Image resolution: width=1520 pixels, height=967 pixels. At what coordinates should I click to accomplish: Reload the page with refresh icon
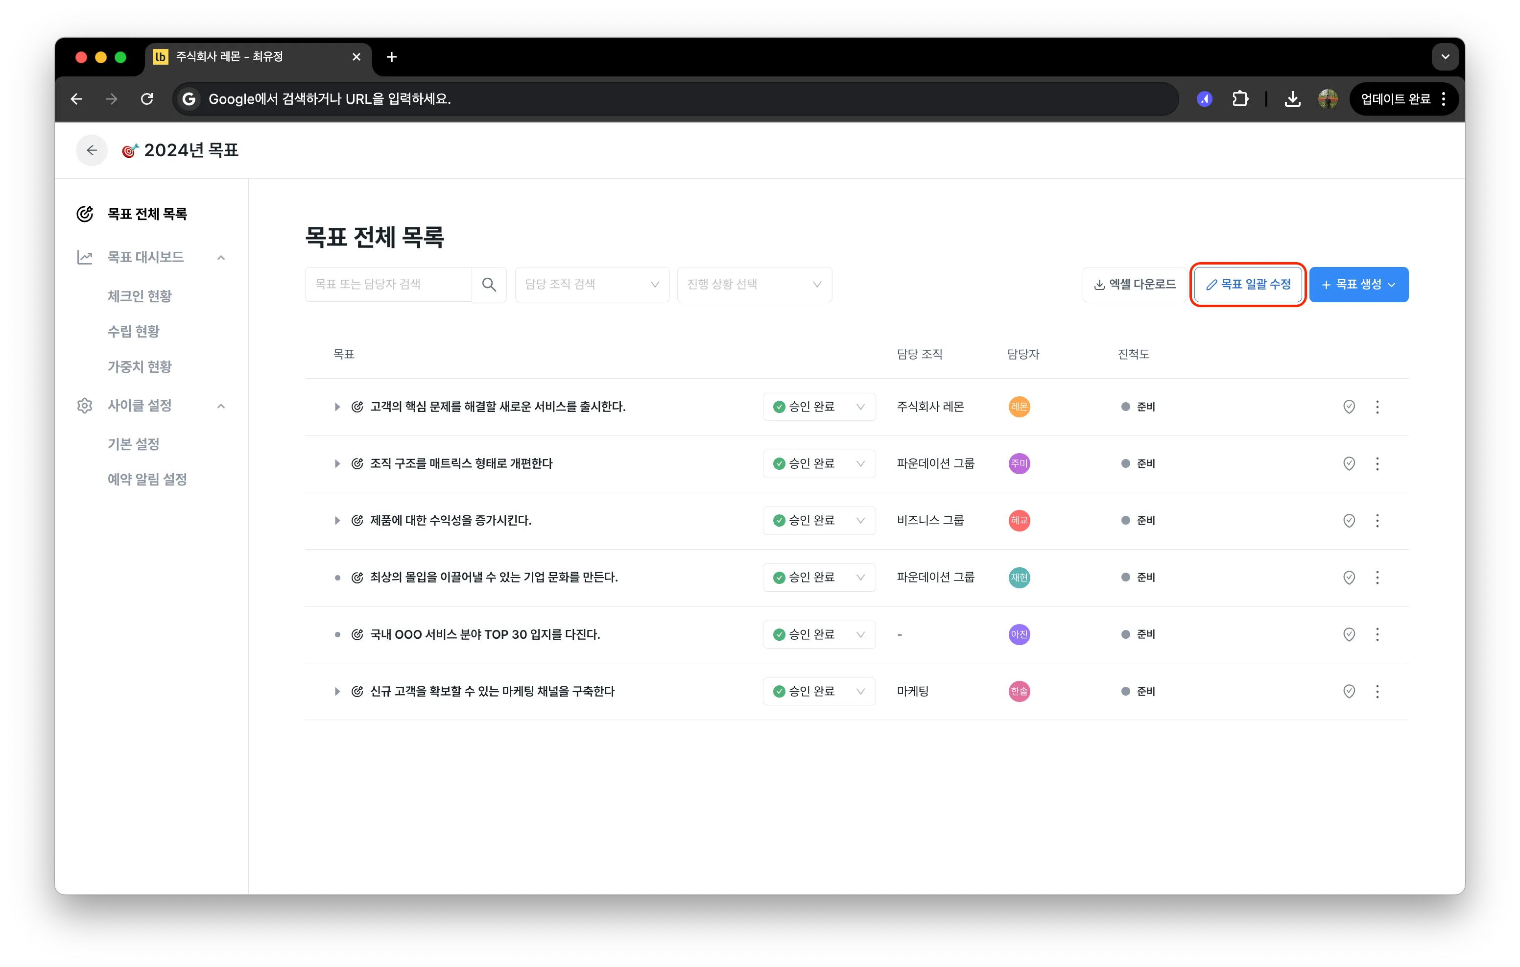coord(147,98)
